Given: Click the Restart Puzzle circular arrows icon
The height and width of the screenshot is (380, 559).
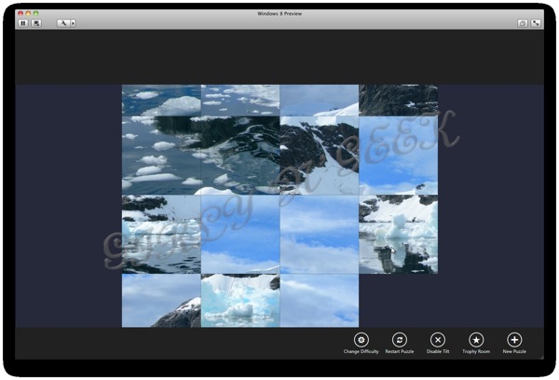Looking at the screenshot, I should click(x=400, y=340).
